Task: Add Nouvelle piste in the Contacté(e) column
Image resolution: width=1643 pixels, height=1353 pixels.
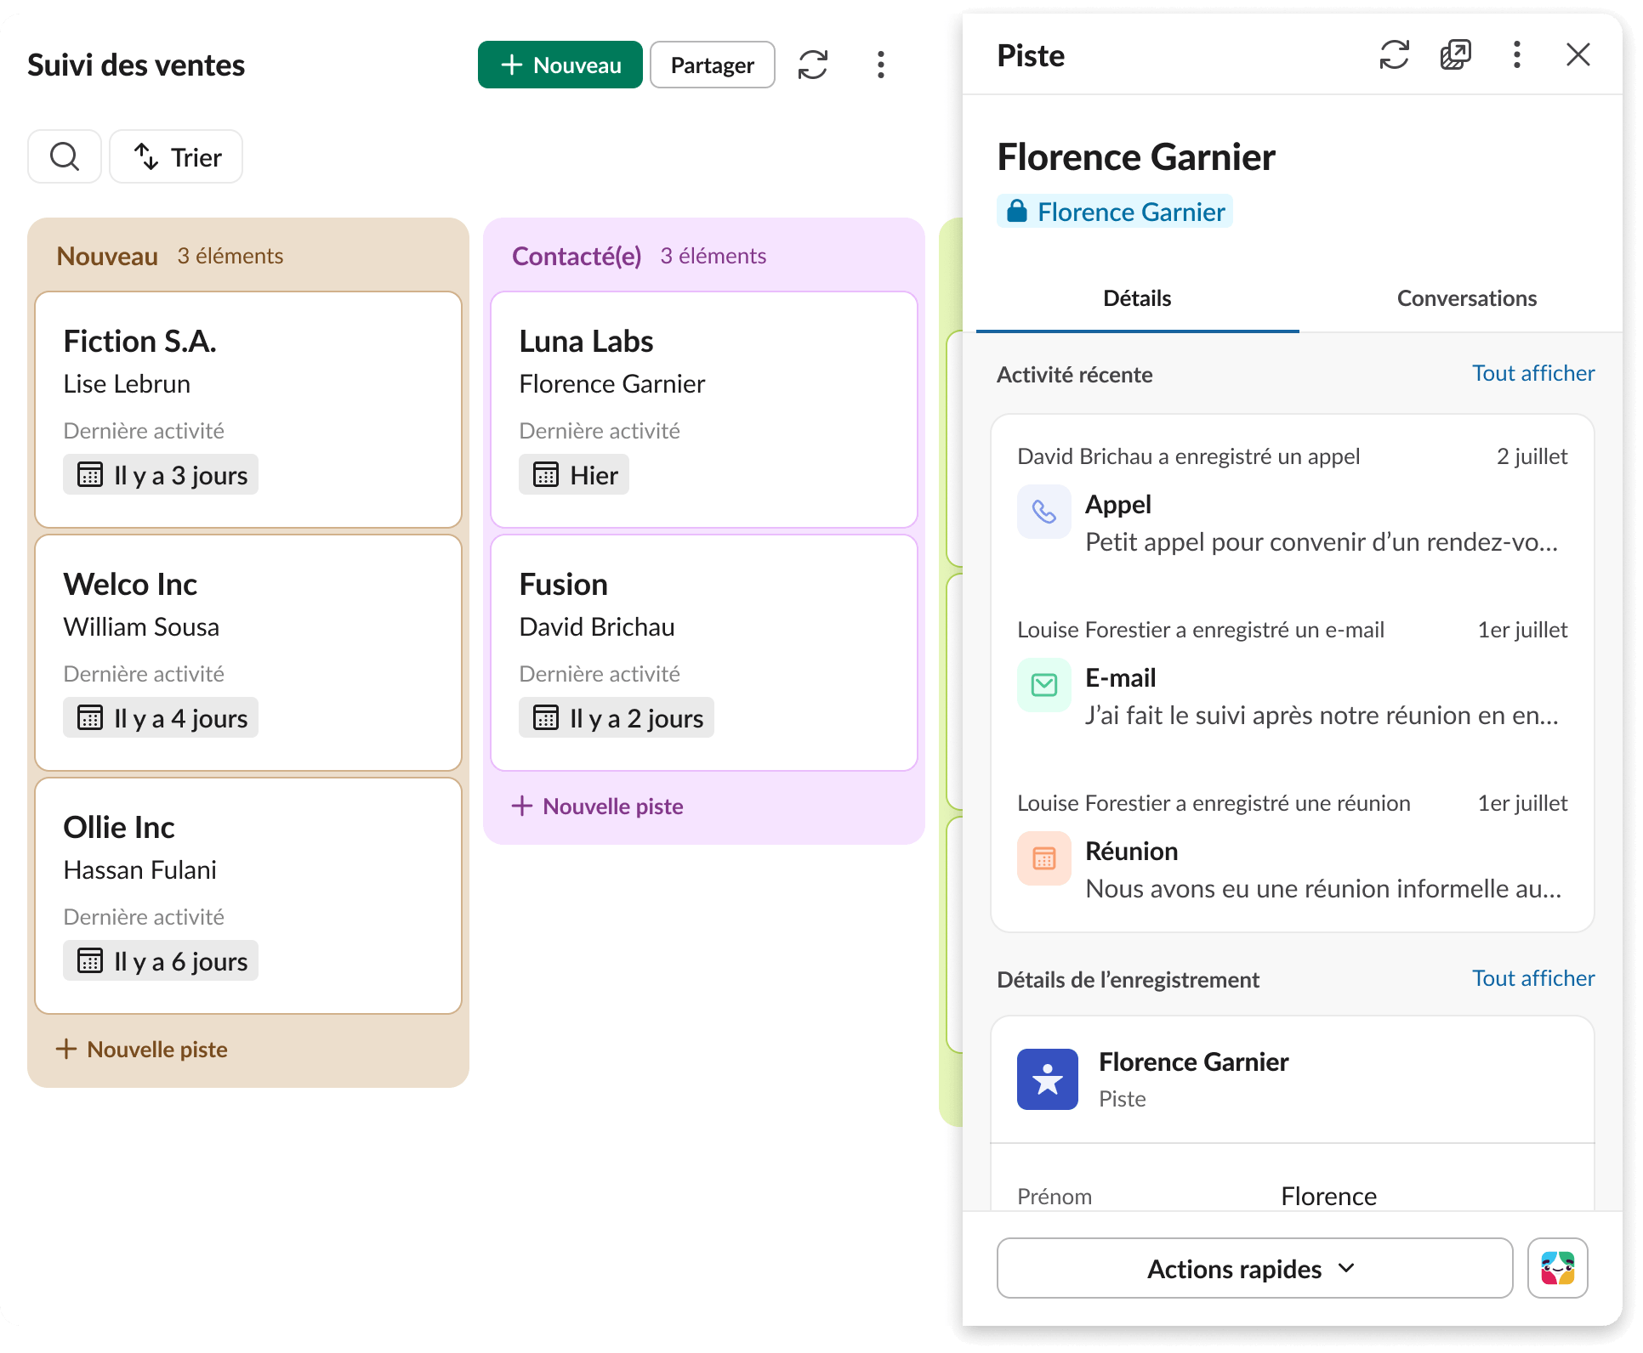Action: coord(598,806)
